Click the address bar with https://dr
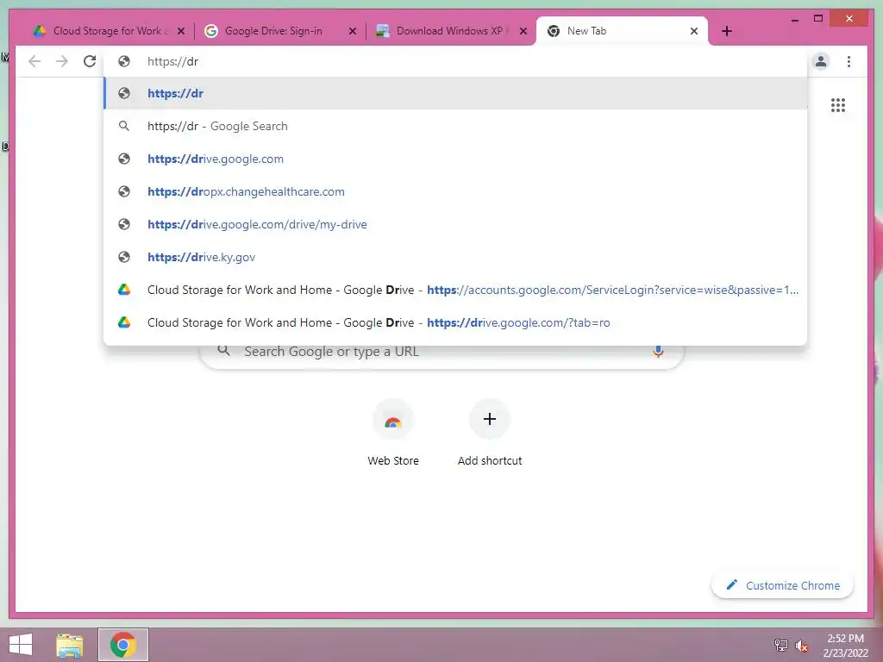Screen dimensions: 883x662 coord(455,61)
